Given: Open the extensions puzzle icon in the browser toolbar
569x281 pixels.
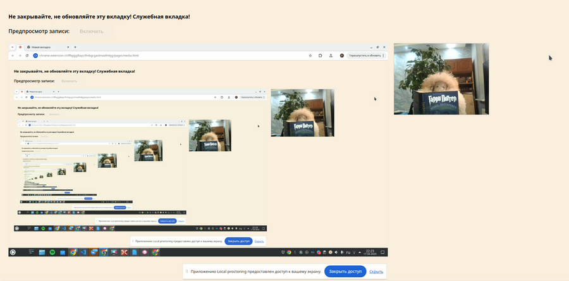Looking at the screenshot, I should click(321, 56).
